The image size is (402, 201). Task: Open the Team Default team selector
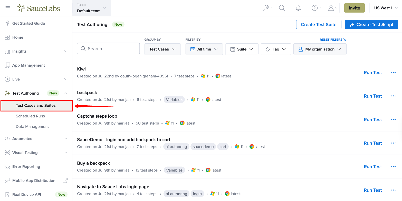pos(92,8)
